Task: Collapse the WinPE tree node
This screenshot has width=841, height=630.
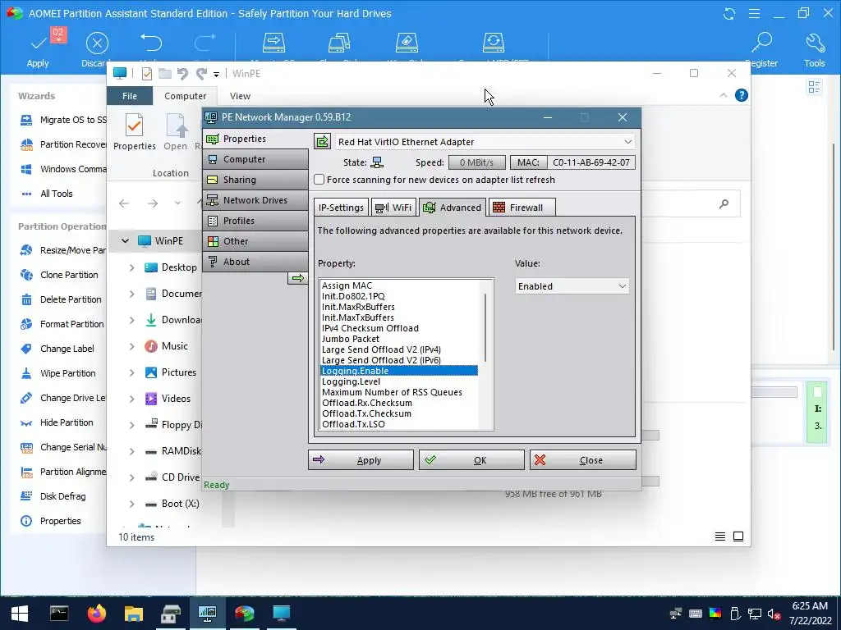Action: click(x=125, y=241)
